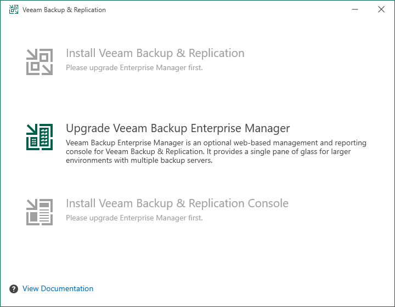The image size is (395, 307).
Task: Close the Veeam Backup & Replication installer
Action: 381,9
